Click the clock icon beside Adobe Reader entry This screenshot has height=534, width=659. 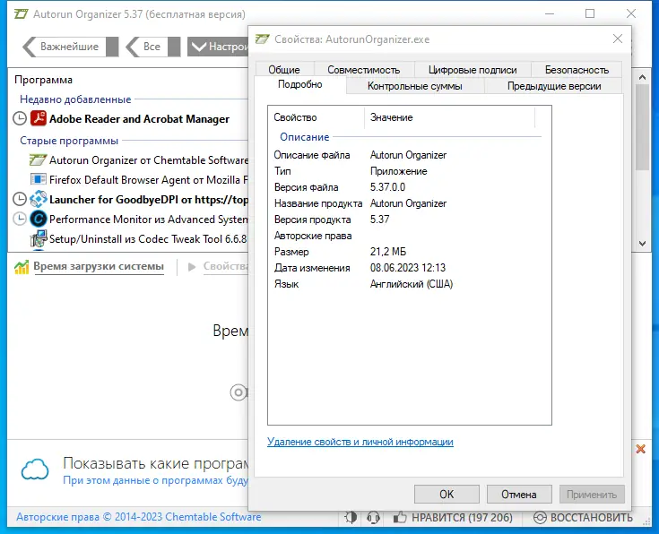pos(20,119)
